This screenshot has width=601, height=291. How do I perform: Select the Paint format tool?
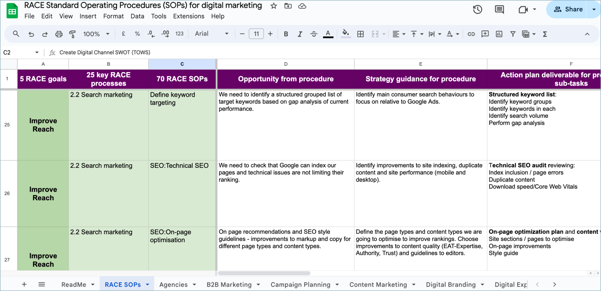[x=72, y=34]
